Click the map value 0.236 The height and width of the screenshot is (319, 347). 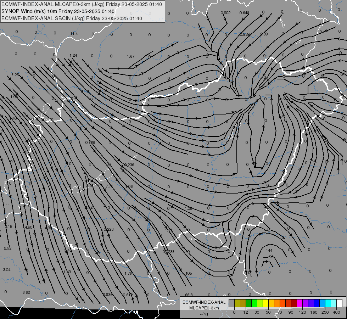click(x=129, y=165)
